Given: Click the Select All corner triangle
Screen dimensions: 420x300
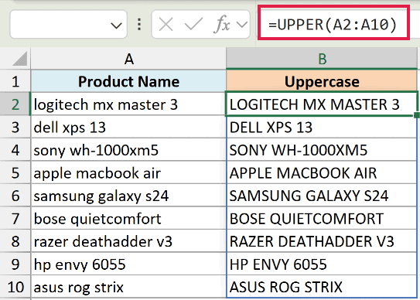Looking at the screenshot, I should coord(20,59).
